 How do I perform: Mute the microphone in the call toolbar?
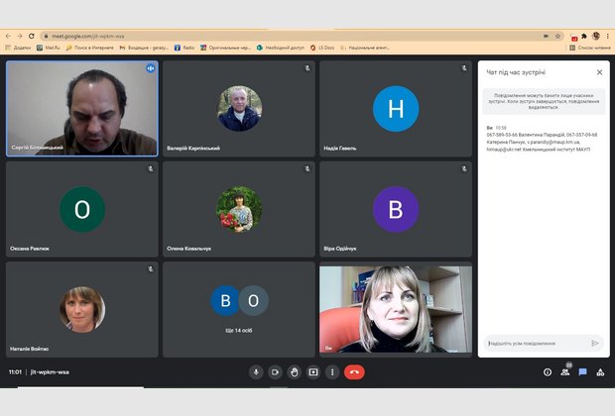(256, 372)
